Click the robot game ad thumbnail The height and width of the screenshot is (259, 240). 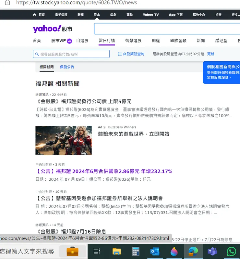tap(64, 140)
